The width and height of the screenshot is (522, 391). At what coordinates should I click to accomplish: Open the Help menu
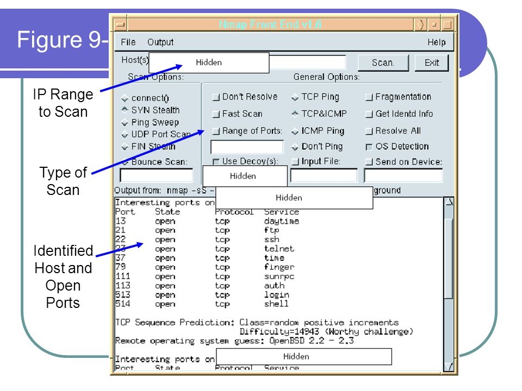point(437,42)
